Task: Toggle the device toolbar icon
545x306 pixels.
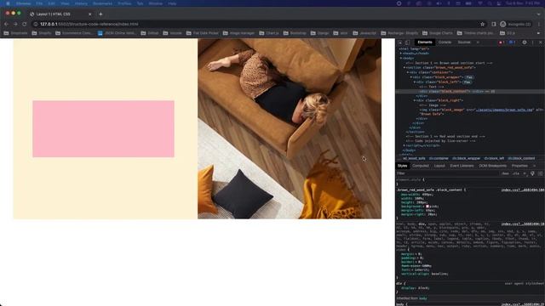Action: 407,42
